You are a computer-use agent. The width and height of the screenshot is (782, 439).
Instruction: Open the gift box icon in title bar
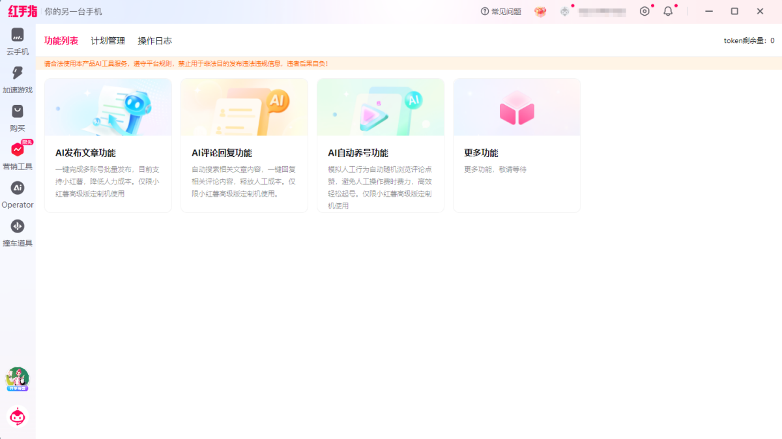[x=540, y=12]
